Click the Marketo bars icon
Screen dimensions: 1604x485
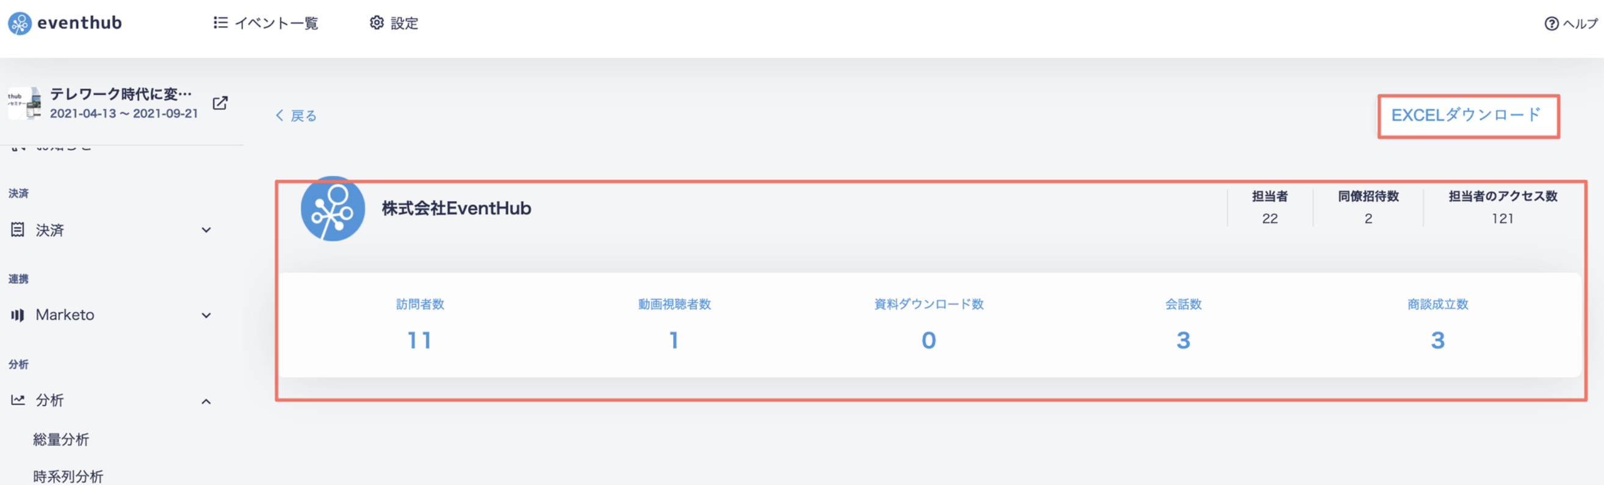tap(18, 315)
